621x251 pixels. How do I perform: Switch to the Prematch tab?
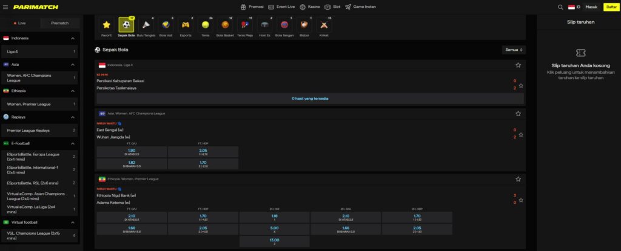click(60, 24)
